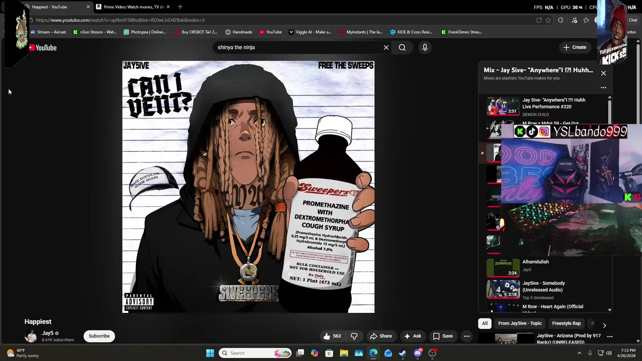
Task: Select the 'Freestyle Rap' filter chip
Action: [x=566, y=323]
